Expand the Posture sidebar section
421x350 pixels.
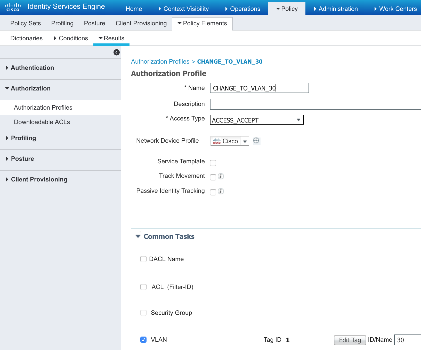click(22, 159)
